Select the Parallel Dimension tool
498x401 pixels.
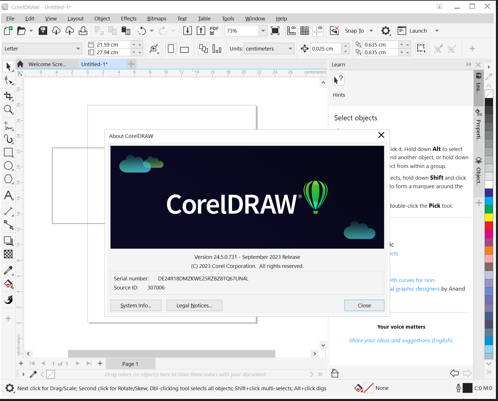pyautogui.click(x=8, y=211)
